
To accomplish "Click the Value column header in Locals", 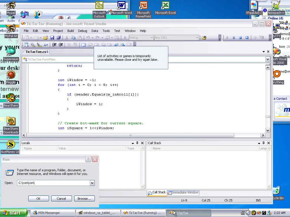I will point(91,148).
